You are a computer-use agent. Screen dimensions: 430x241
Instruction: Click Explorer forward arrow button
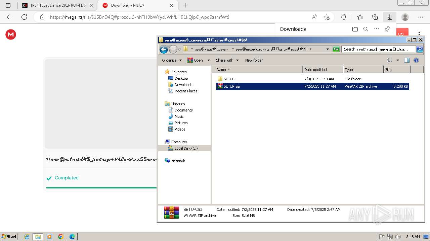coord(173,50)
